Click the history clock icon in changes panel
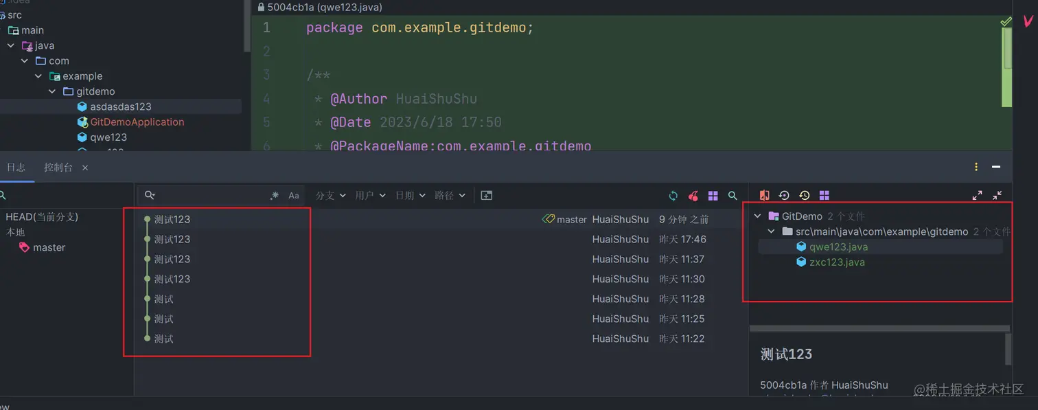The width and height of the screenshot is (1038, 410). click(x=804, y=196)
